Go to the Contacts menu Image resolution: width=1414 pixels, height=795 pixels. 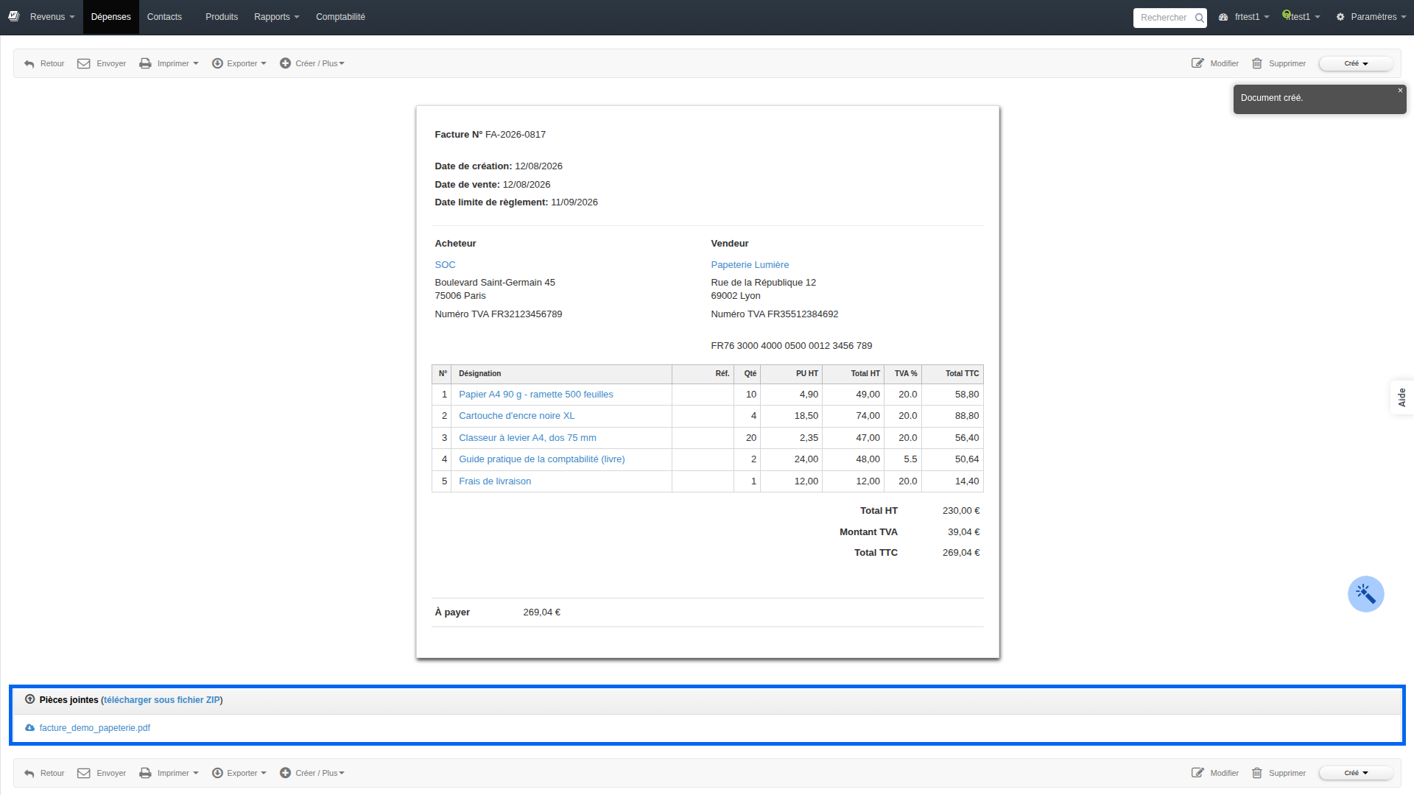click(x=164, y=17)
